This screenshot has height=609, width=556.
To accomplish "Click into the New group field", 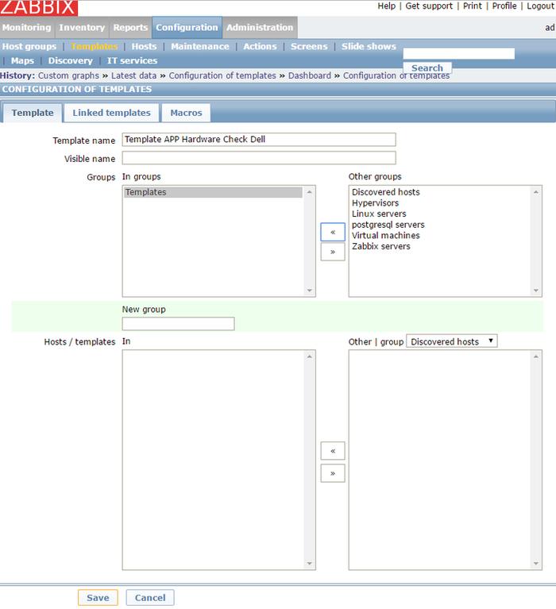I will coord(178,323).
